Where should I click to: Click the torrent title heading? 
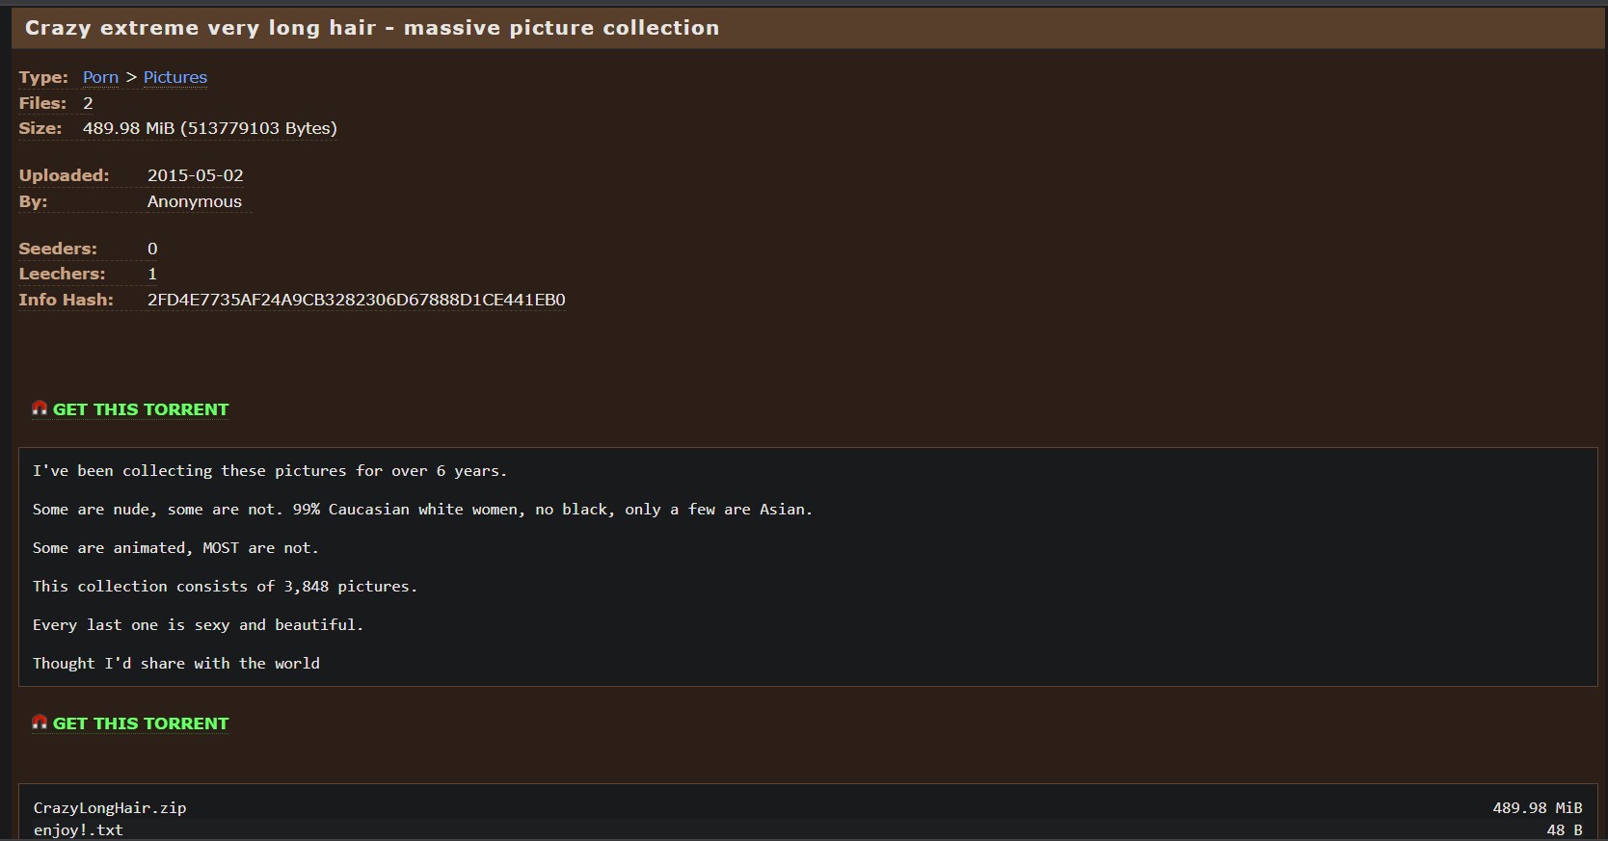point(372,28)
